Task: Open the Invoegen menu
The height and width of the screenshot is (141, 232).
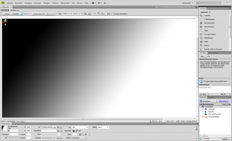Action: (38, 3)
